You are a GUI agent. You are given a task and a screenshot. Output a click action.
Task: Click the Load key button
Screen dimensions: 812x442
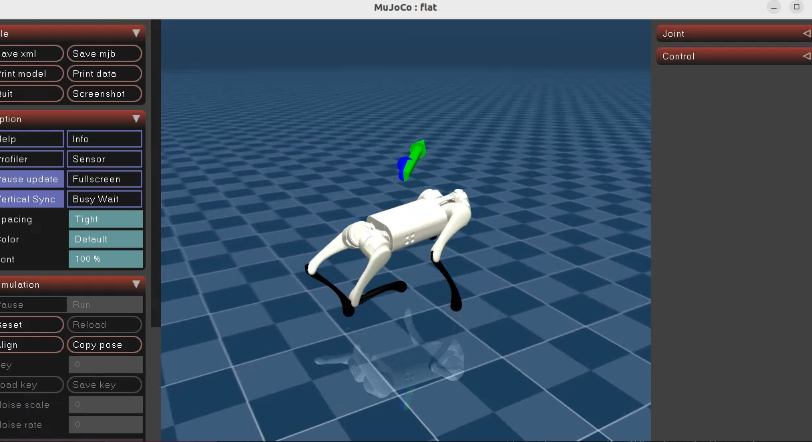click(x=31, y=385)
